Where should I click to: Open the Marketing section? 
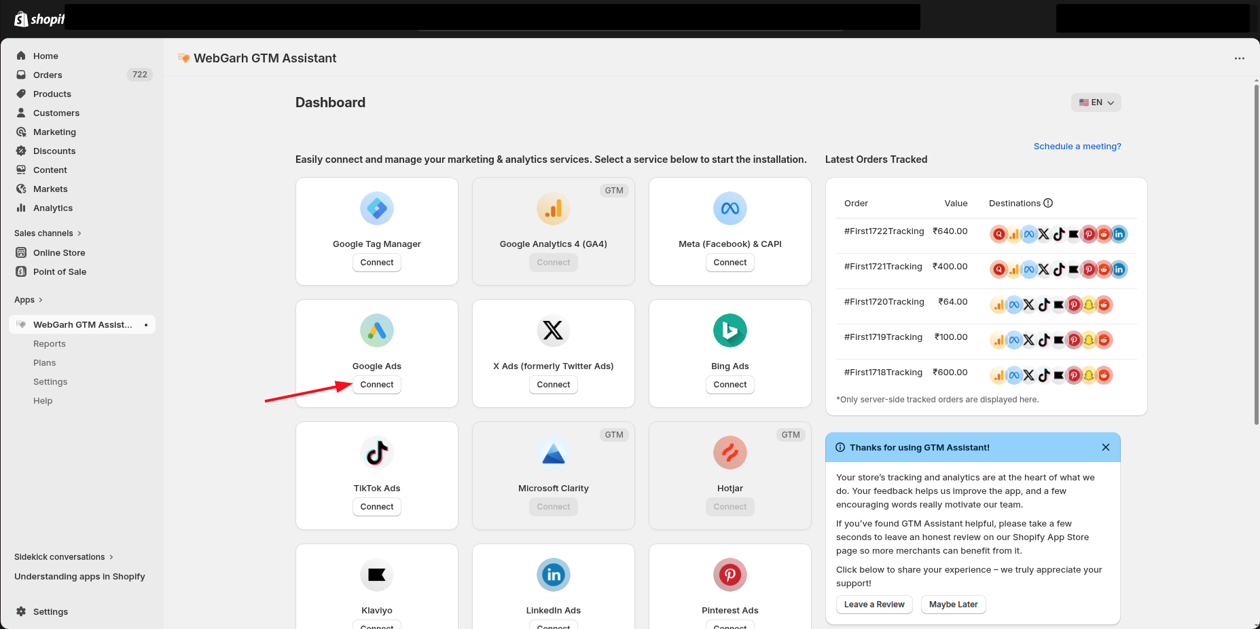[54, 132]
